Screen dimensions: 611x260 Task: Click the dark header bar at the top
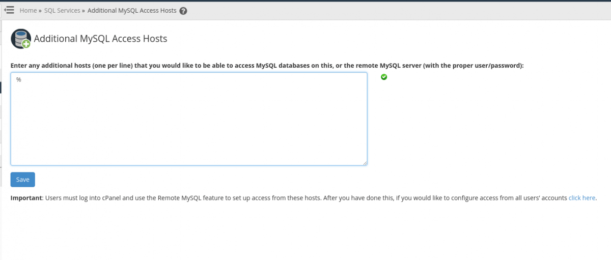tap(305, 1)
